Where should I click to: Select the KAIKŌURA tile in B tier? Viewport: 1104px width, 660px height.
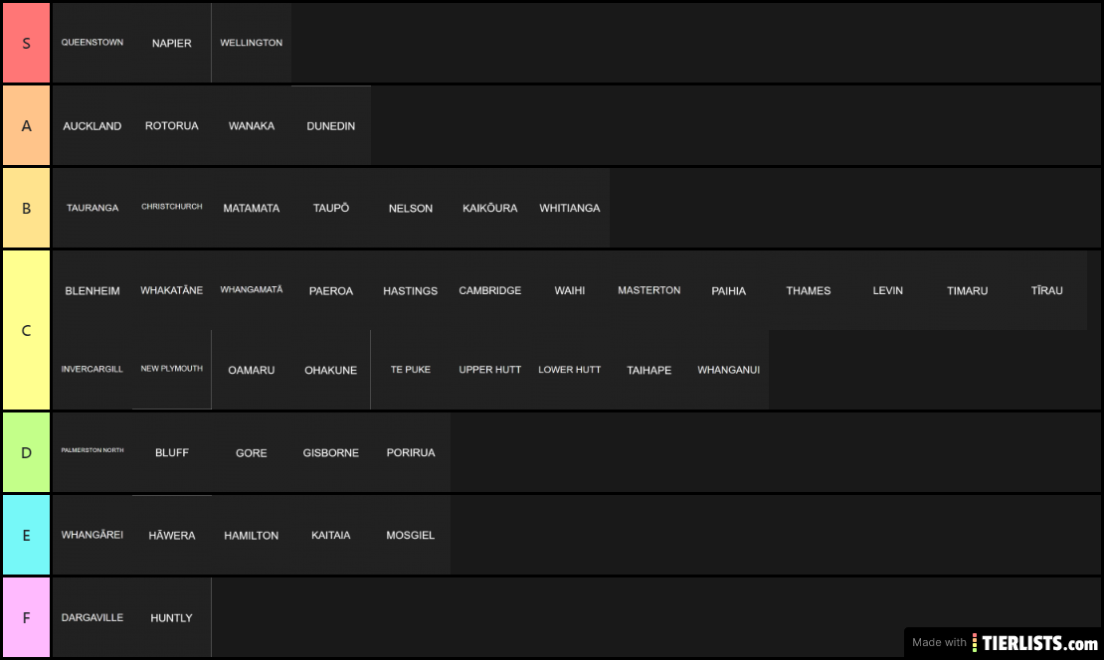click(490, 208)
